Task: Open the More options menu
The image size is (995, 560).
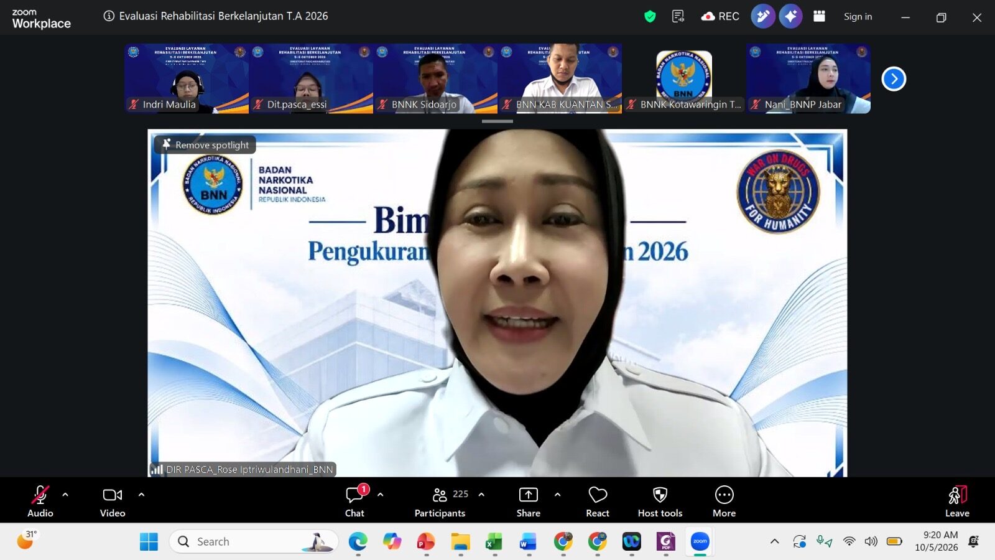Action: click(724, 501)
